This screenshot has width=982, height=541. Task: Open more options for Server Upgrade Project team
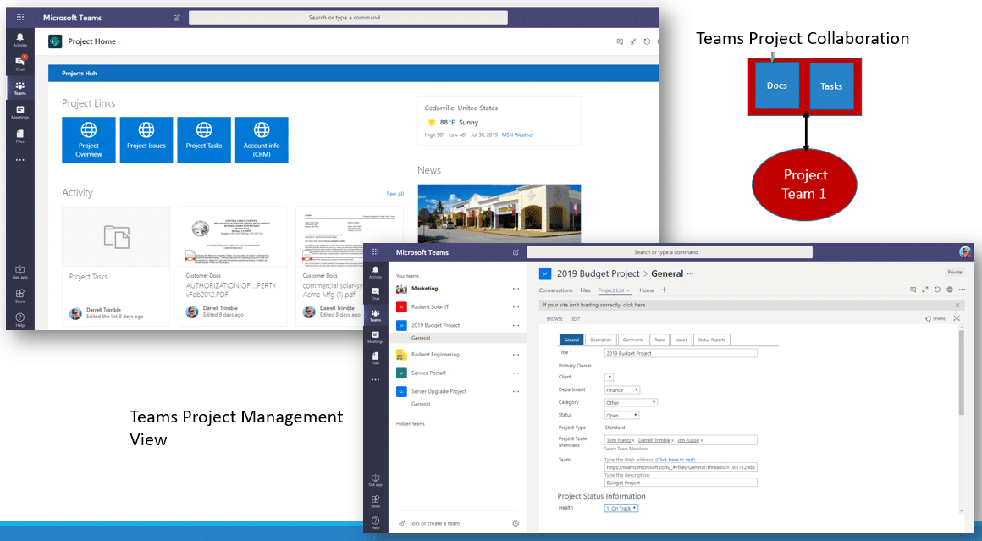coord(516,391)
